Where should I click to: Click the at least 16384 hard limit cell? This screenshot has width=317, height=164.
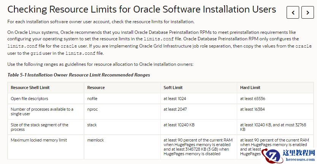tap(252, 110)
